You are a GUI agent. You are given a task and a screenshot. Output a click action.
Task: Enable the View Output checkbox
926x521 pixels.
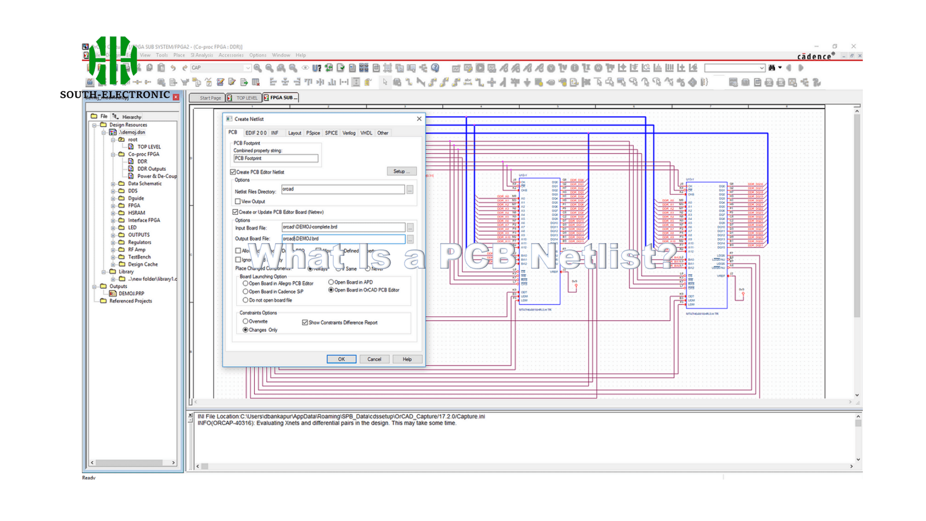click(238, 201)
